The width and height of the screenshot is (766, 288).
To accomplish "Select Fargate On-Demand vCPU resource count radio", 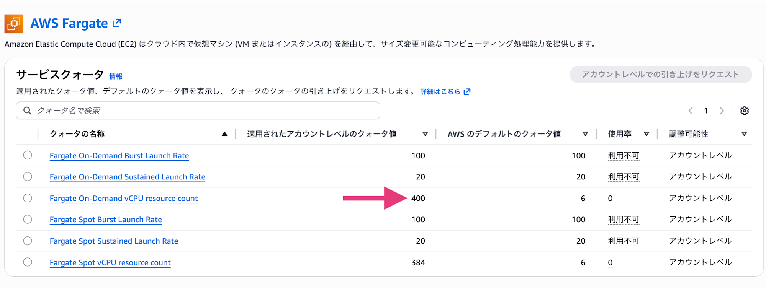I will tap(28, 198).
